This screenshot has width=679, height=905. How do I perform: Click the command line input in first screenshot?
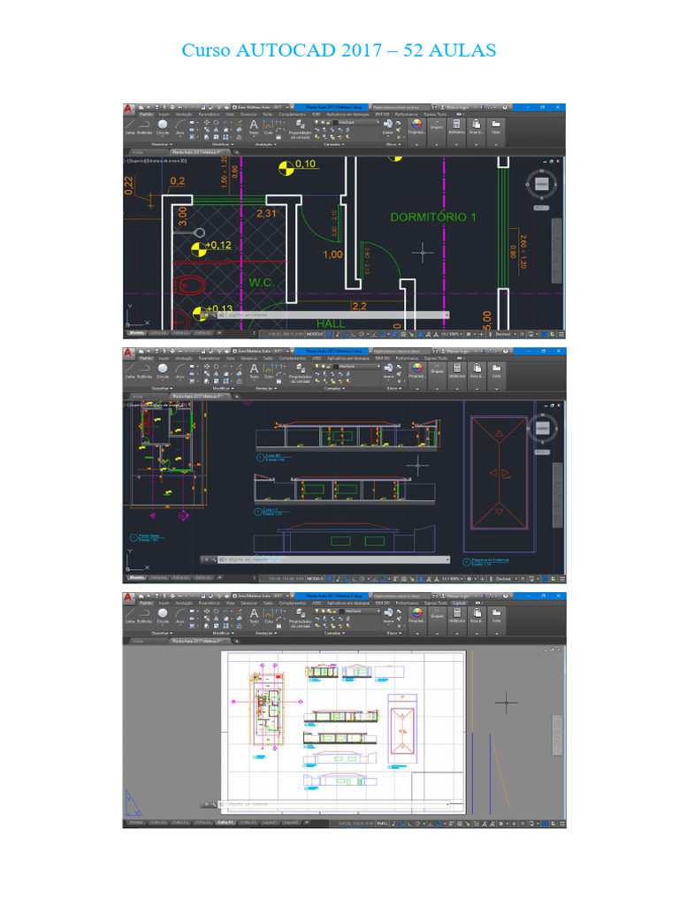tap(333, 316)
